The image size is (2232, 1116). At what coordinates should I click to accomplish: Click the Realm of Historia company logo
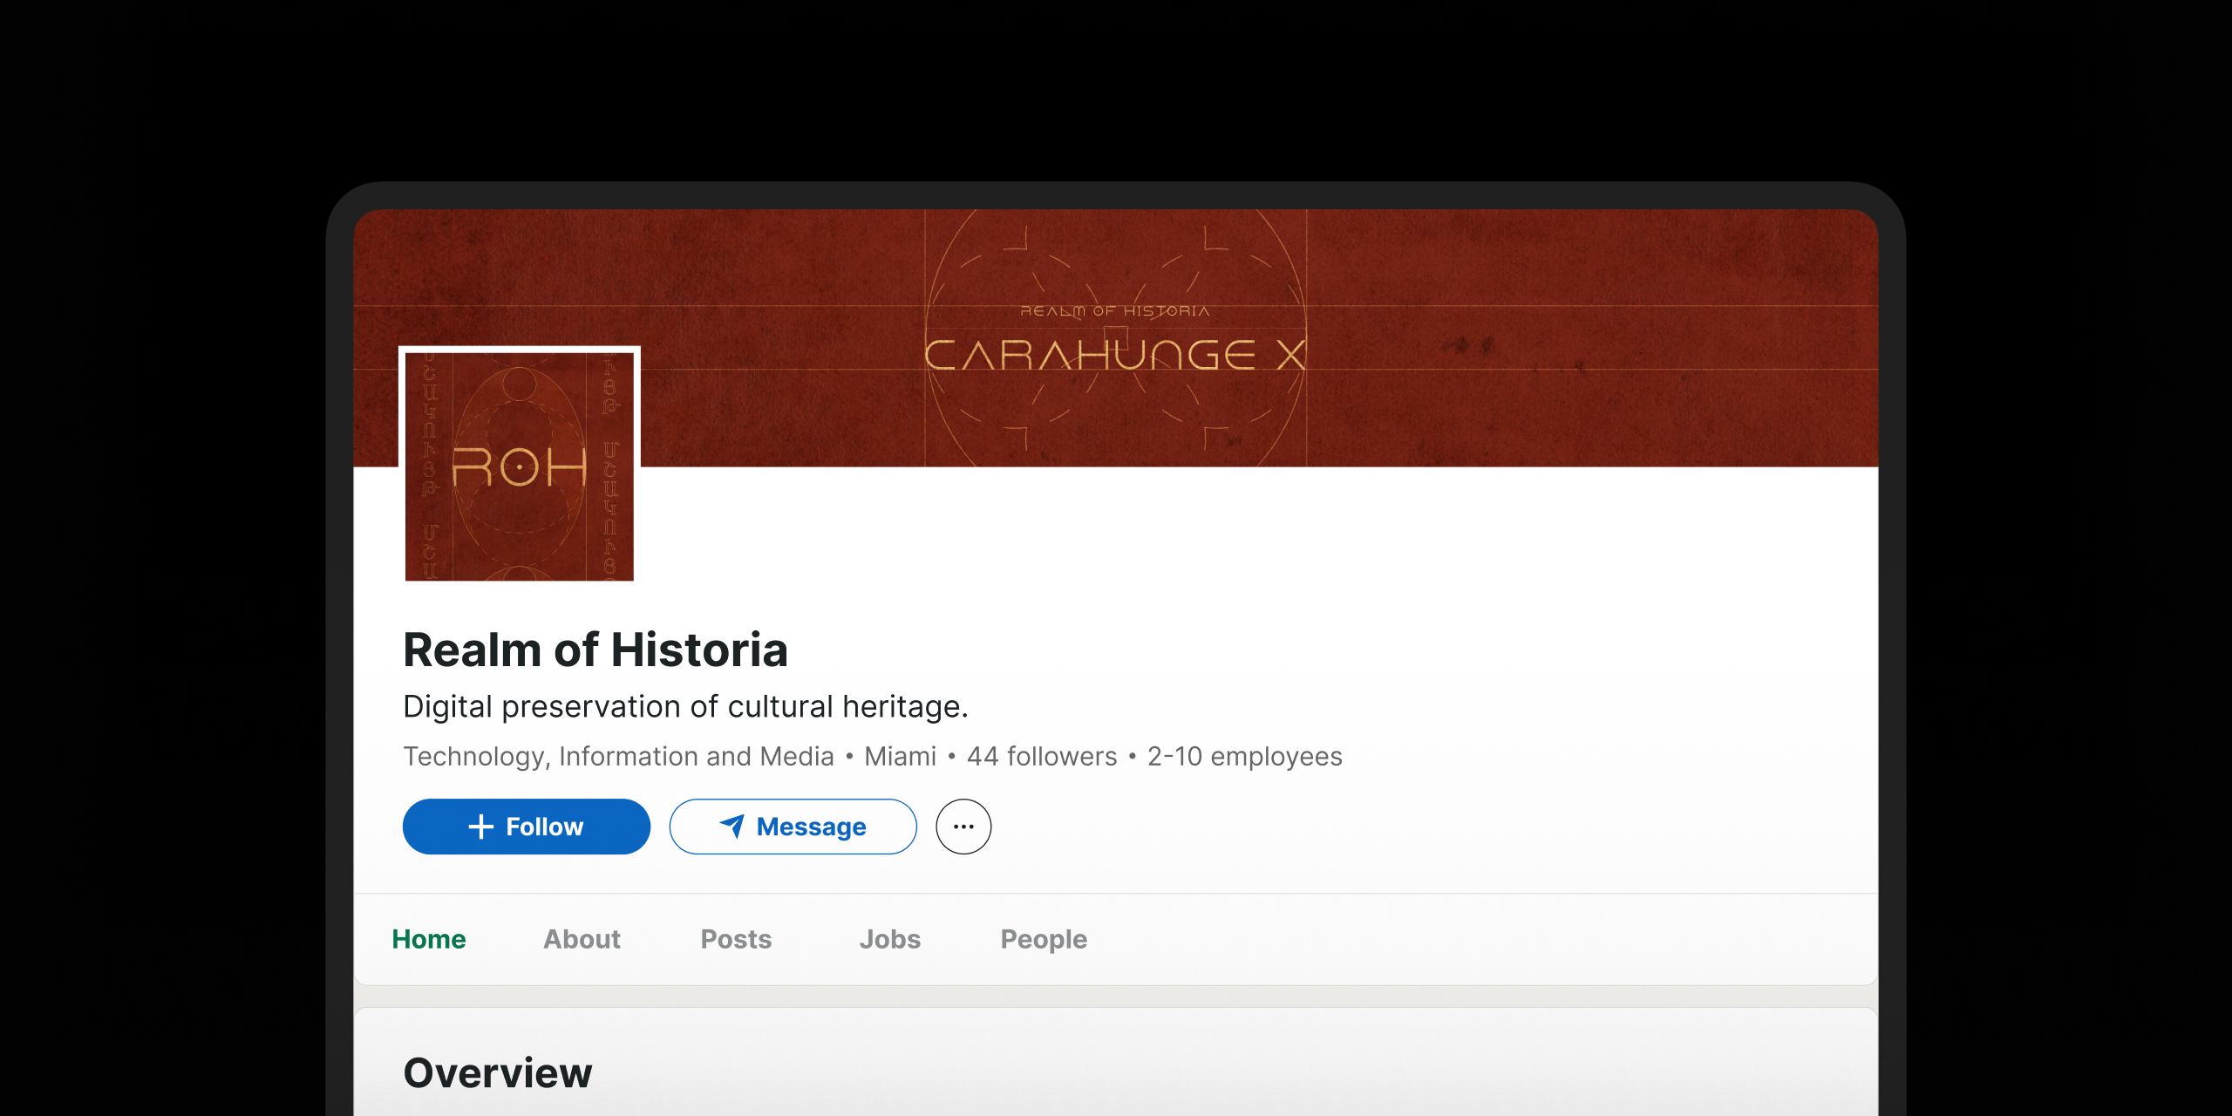point(520,465)
